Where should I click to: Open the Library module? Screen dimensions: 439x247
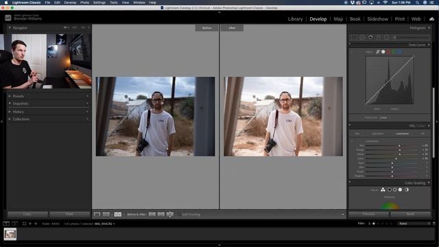click(296, 19)
